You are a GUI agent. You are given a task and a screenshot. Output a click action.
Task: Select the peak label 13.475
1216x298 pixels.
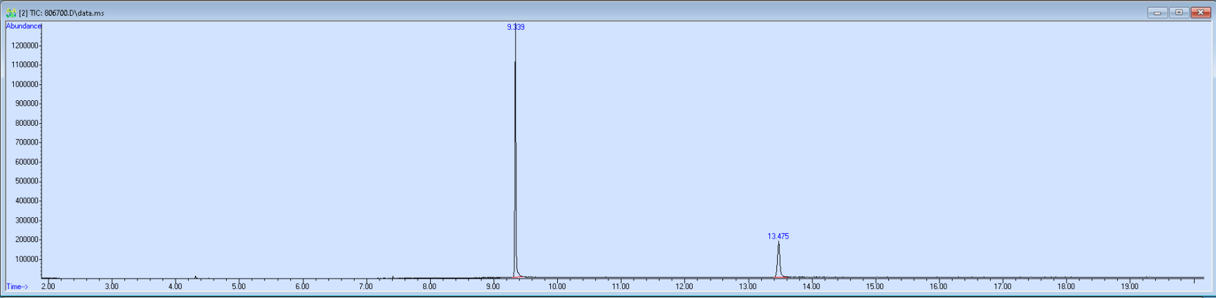point(778,236)
